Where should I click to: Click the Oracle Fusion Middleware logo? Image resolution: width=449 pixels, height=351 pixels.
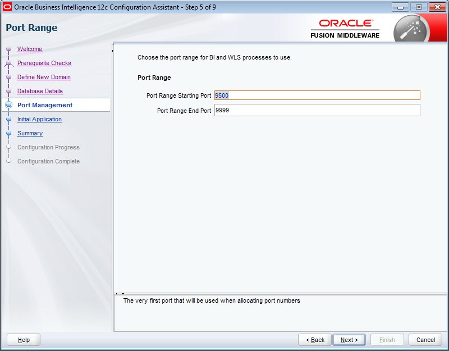coord(345,29)
